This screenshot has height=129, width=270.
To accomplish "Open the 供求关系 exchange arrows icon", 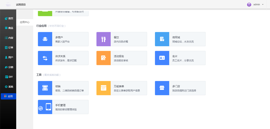I will [x=45, y=58].
